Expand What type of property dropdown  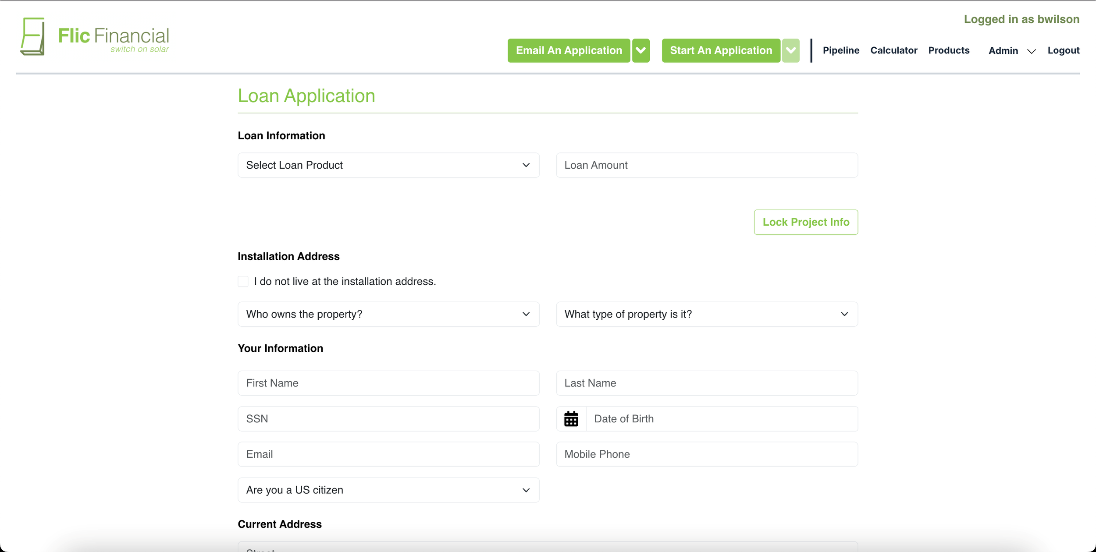(x=707, y=314)
